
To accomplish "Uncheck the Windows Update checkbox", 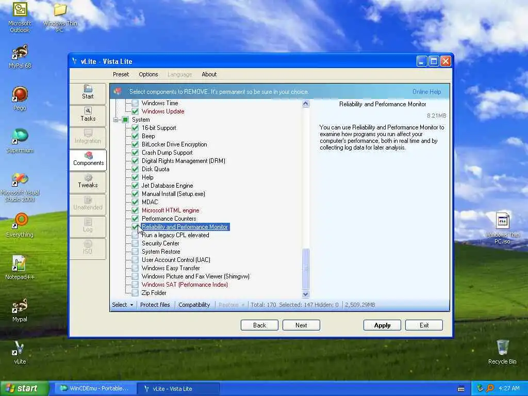I will [x=135, y=111].
